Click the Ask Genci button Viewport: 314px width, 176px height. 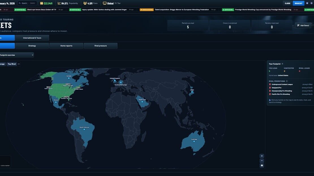[x=303, y=25]
